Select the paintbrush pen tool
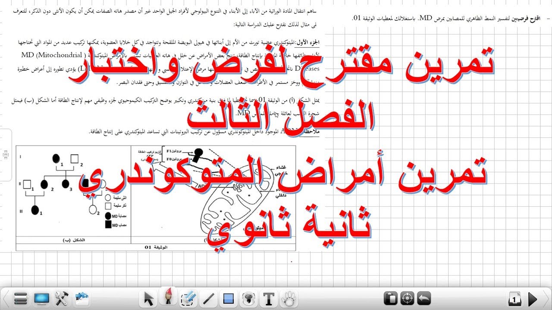Image resolution: width=552 pixels, height=310 pixels. click(168, 297)
